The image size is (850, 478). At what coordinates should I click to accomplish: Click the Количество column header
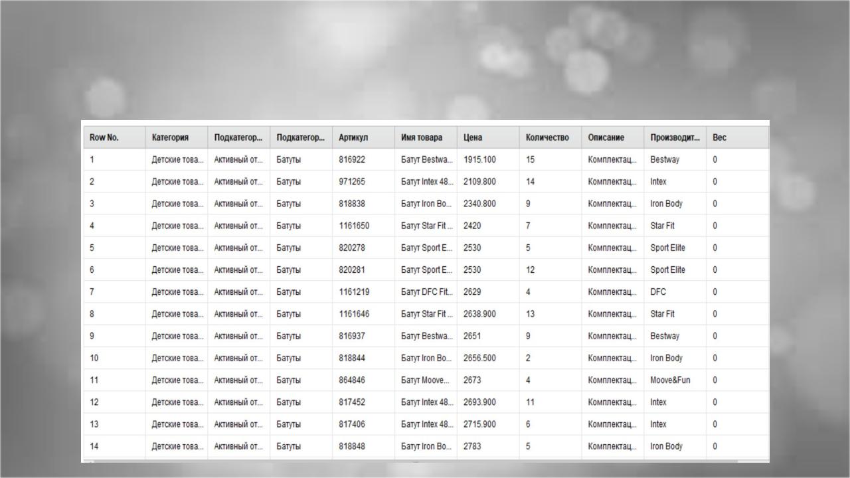tap(551, 137)
